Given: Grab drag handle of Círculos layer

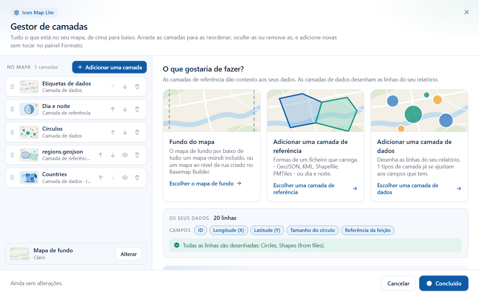Looking at the screenshot, I should click(x=12, y=132).
